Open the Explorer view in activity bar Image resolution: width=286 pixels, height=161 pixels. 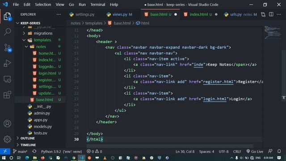tap(7, 17)
